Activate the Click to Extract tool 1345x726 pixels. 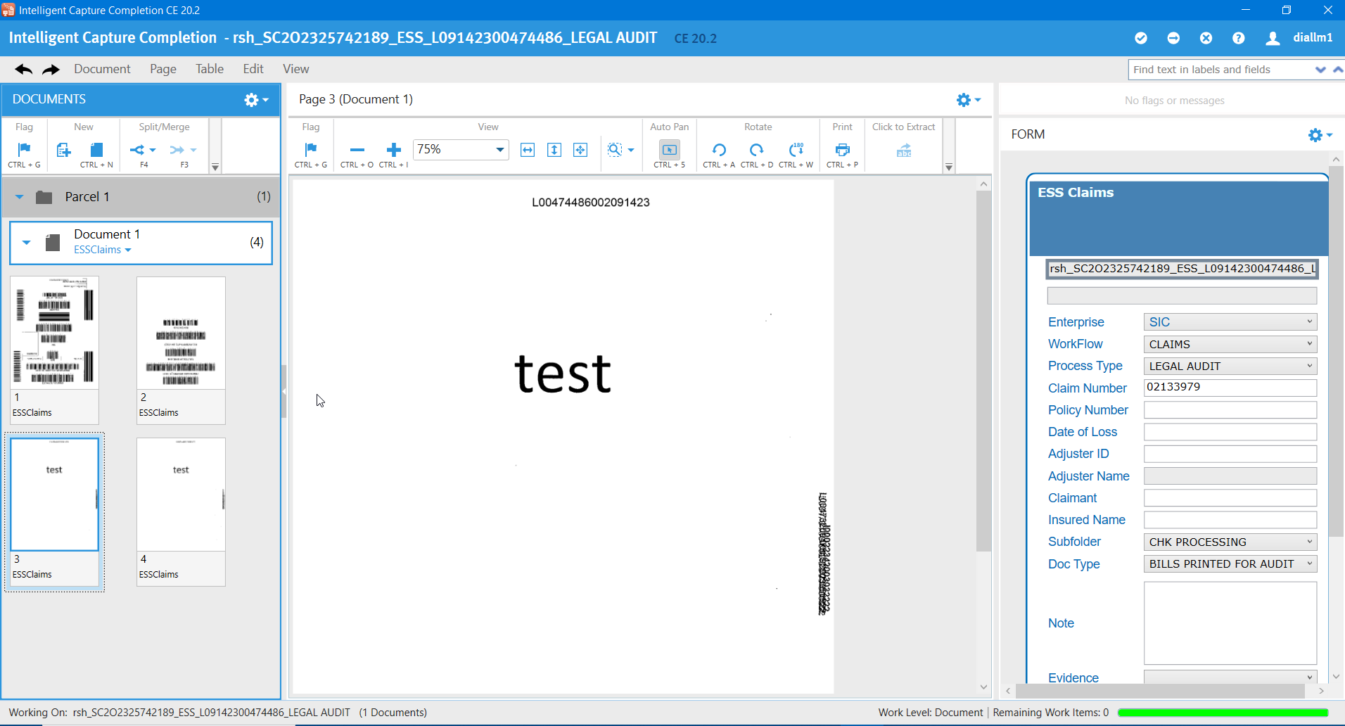click(904, 150)
